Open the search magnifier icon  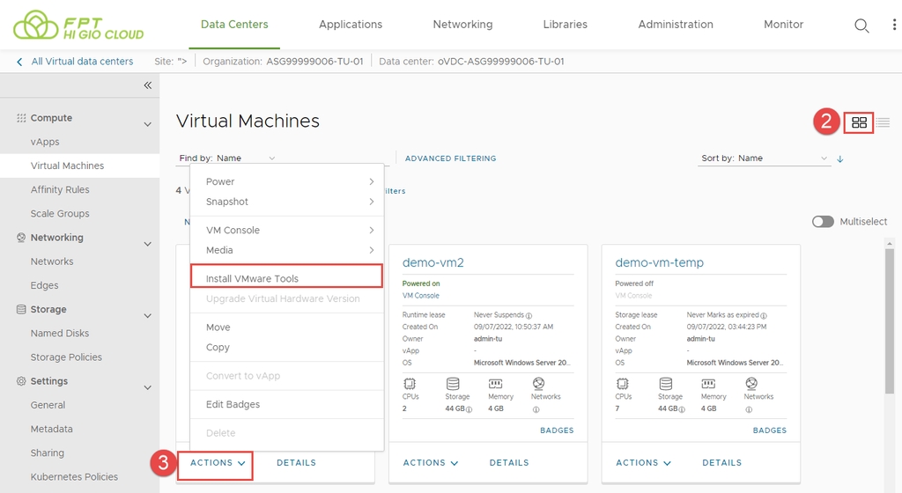coord(861,26)
